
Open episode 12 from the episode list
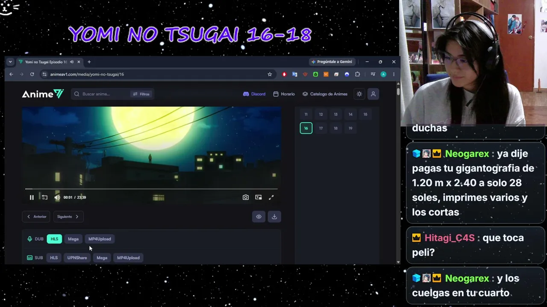(321, 114)
